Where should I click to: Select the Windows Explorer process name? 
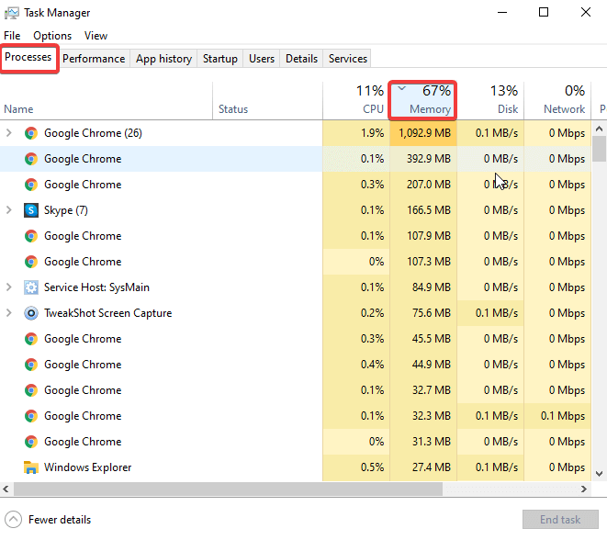coord(88,467)
